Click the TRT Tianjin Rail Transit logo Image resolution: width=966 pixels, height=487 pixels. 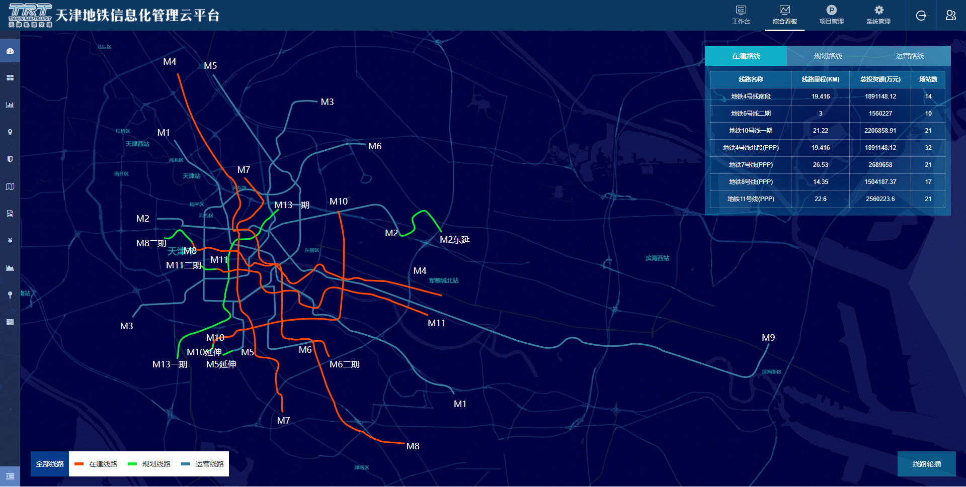click(x=30, y=16)
